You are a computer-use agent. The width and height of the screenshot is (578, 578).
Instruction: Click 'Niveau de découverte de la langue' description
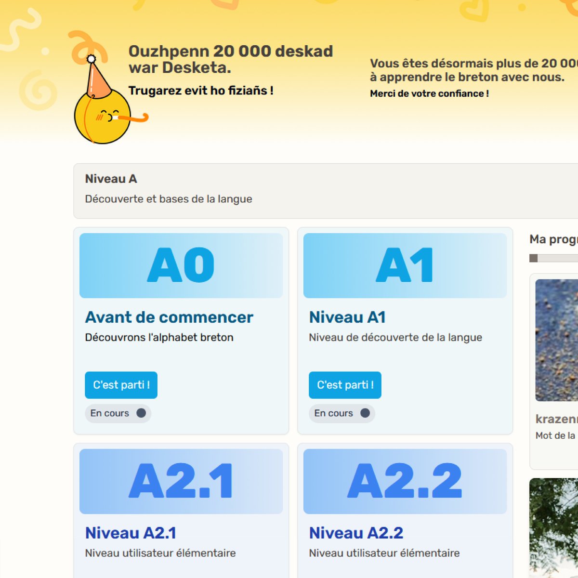(395, 337)
